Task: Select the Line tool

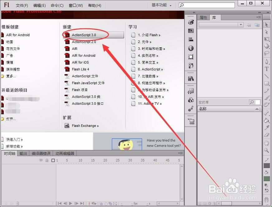Action: (x=266, y=76)
